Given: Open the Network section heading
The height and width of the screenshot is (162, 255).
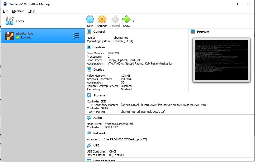Looking at the screenshot, I should click(x=100, y=133).
